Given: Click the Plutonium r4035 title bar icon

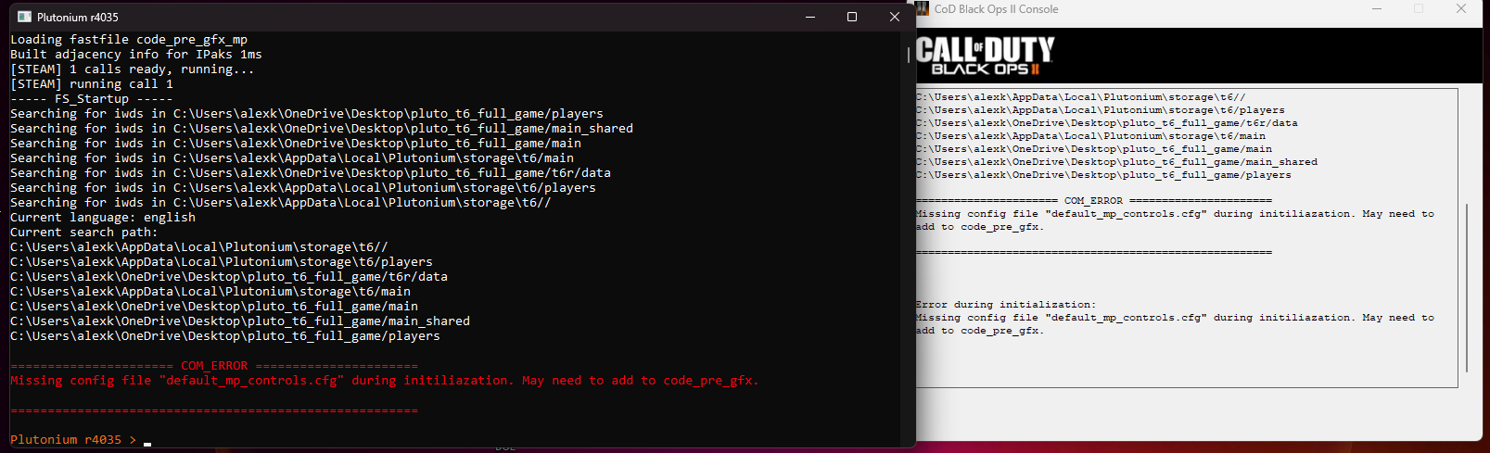Looking at the screenshot, I should [24, 17].
